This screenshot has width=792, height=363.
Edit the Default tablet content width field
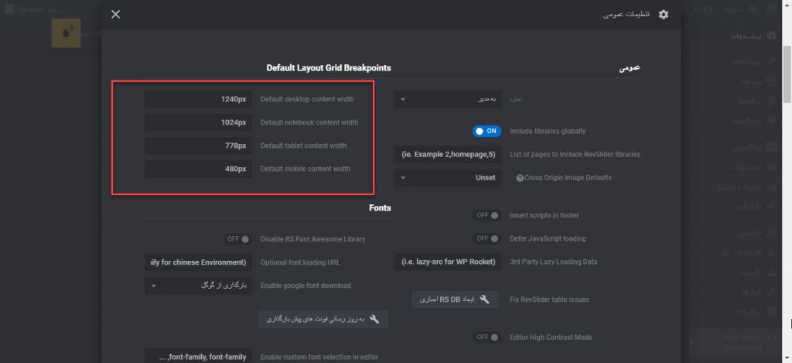199,146
